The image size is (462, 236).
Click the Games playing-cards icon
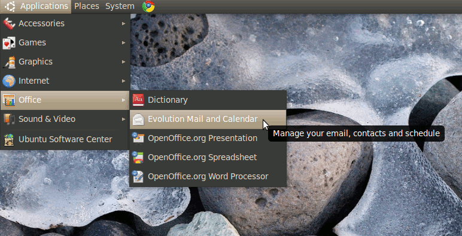pos(9,42)
